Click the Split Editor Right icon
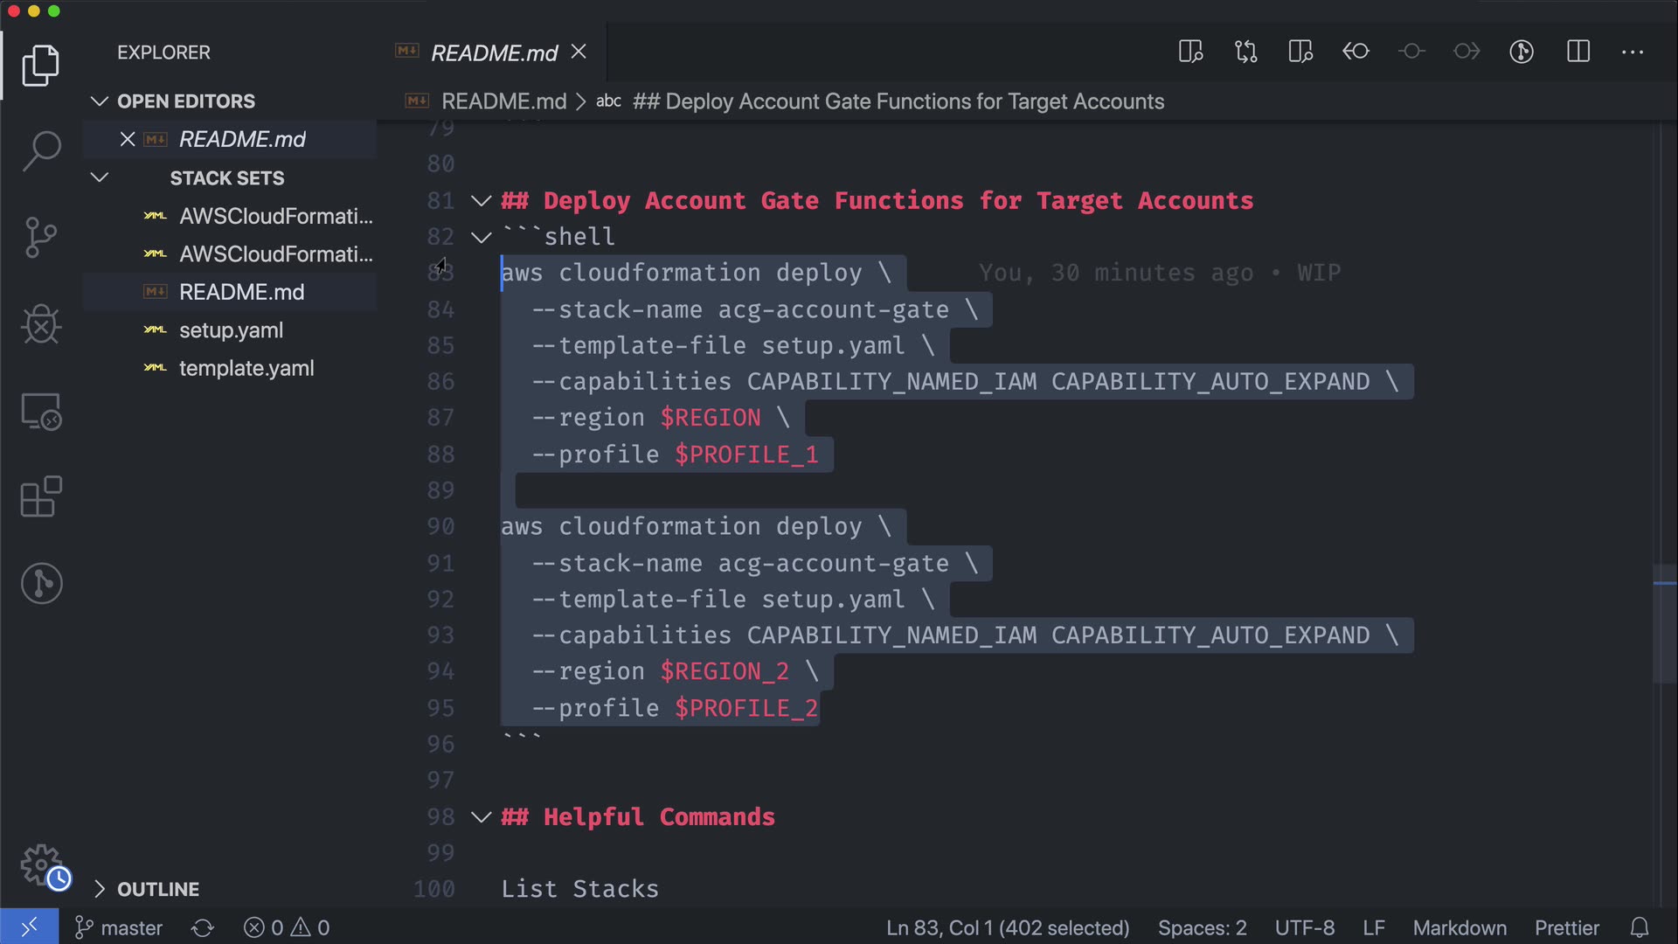Screen dimensions: 1678x944 click(x=1577, y=52)
